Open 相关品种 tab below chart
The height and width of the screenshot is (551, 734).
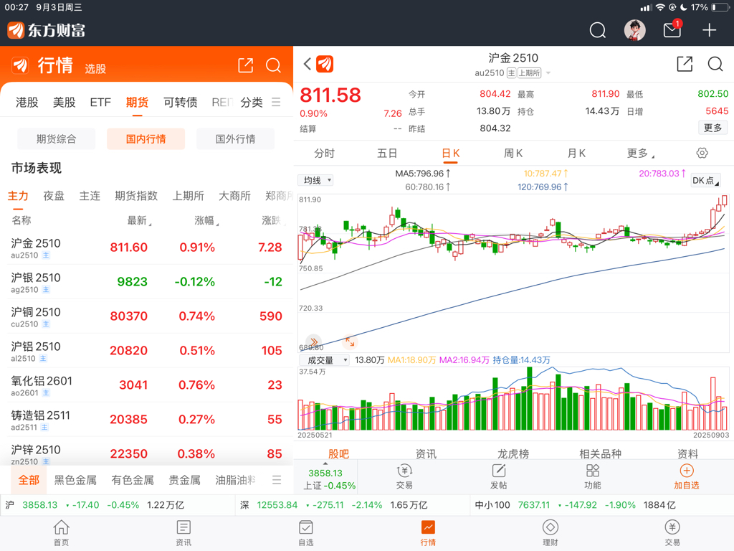coord(600,453)
